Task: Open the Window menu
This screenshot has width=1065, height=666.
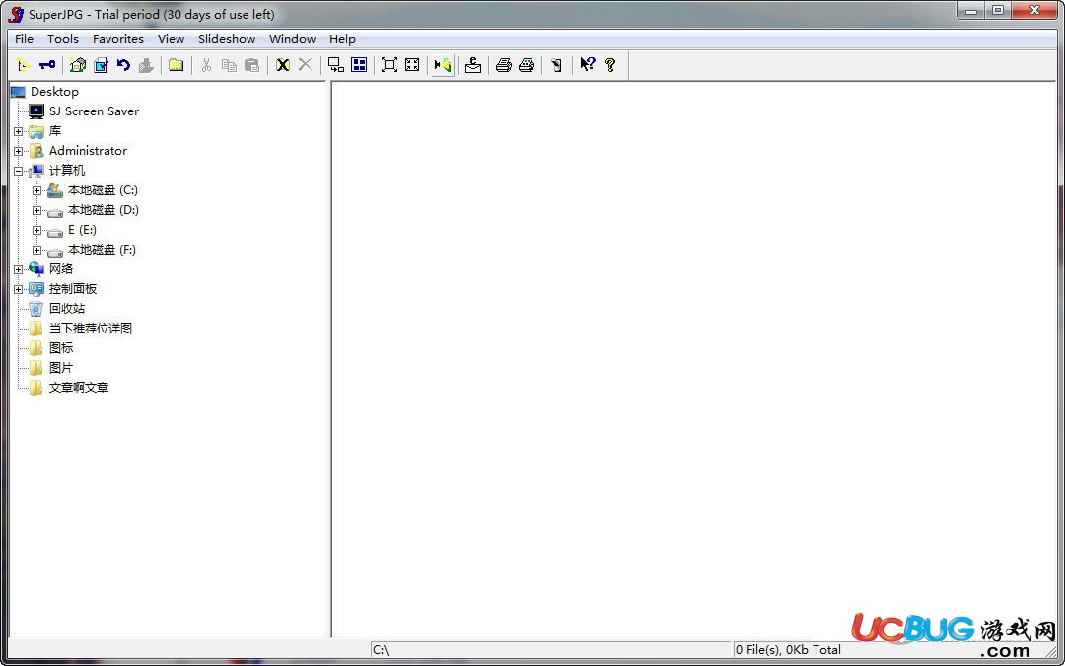Action: 292,39
